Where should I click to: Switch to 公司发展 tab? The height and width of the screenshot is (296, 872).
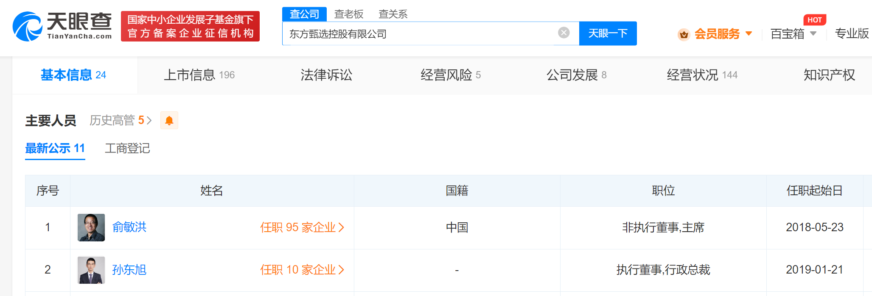point(576,75)
